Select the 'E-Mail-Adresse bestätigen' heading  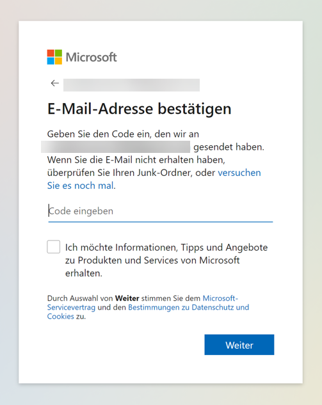pyautogui.click(x=140, y=109)
